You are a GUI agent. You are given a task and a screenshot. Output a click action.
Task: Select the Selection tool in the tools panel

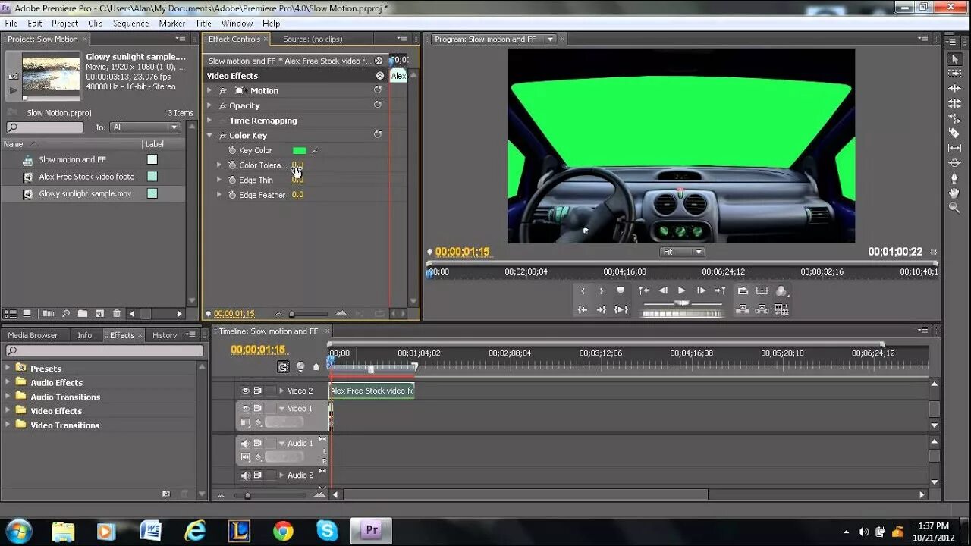coord(954,59)
